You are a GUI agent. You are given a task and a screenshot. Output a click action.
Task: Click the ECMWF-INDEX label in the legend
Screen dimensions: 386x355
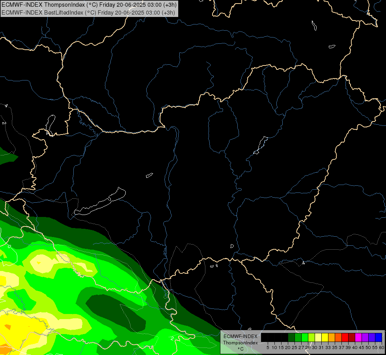241,336
